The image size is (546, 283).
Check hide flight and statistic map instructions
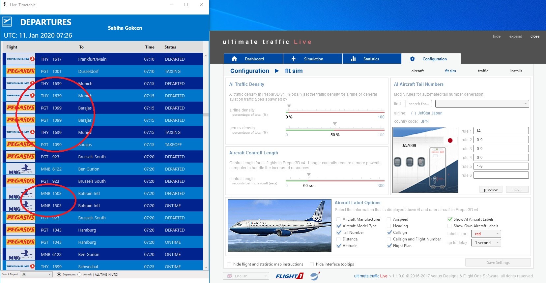229,264
